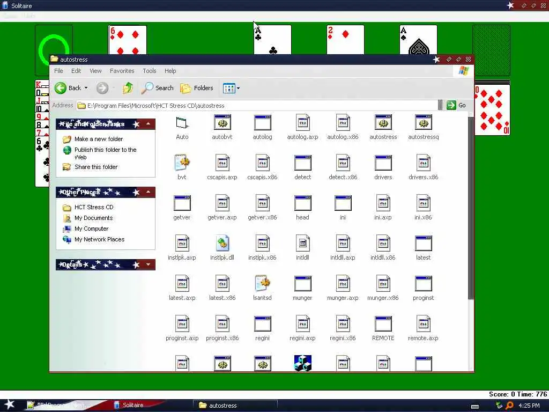Open the Auto file icon

182,123
